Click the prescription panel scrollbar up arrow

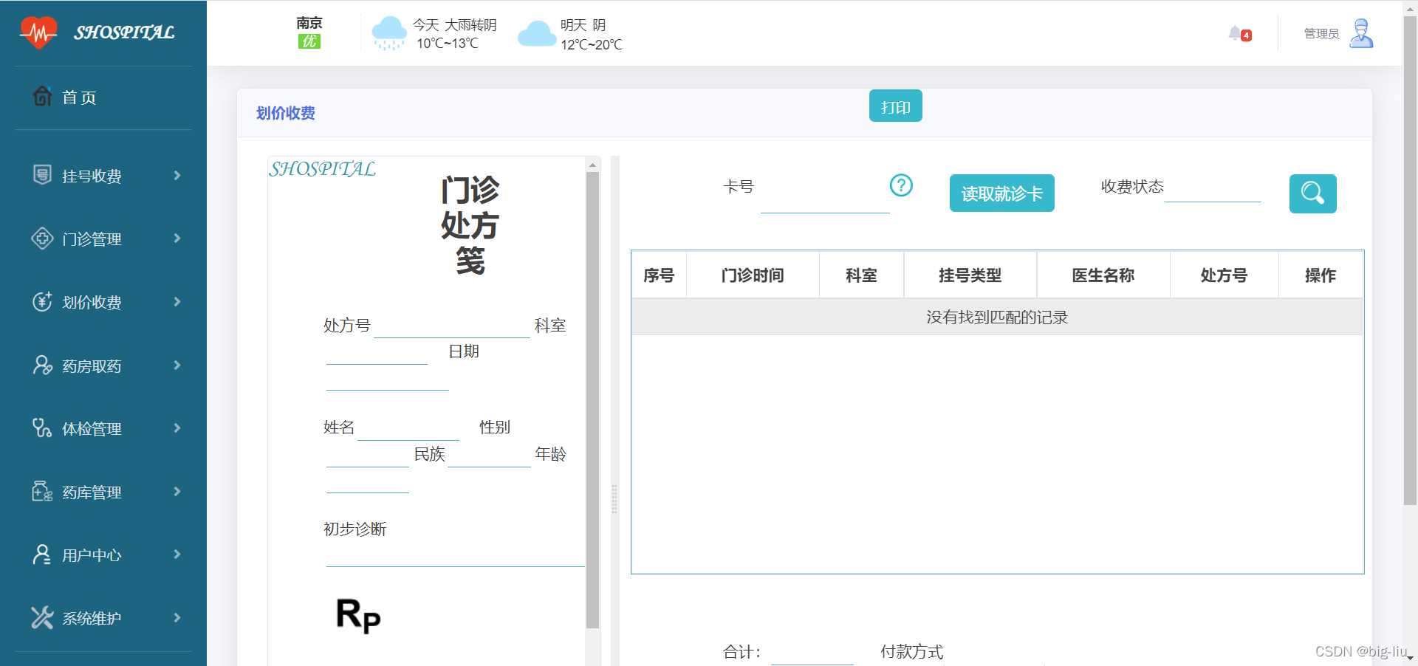(x=592, y=164)
